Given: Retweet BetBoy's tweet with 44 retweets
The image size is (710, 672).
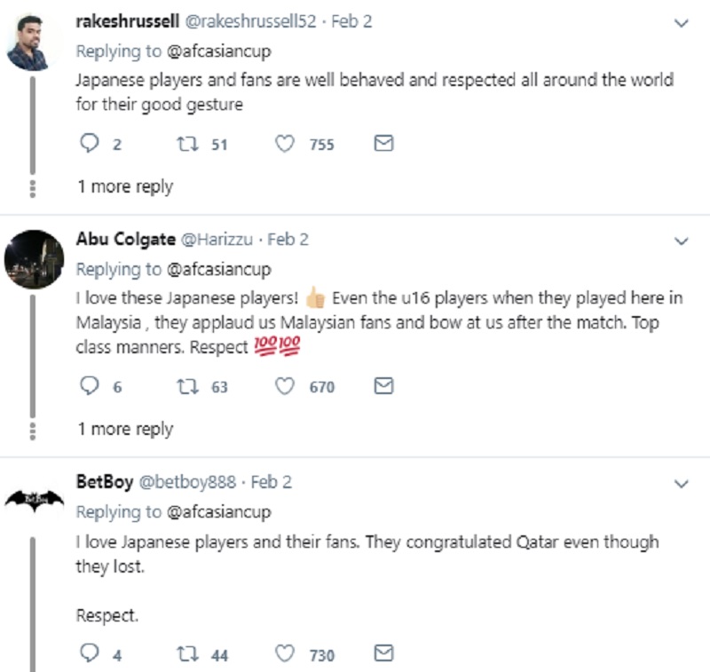Looking at the screenshot, I should click(187, 654).
